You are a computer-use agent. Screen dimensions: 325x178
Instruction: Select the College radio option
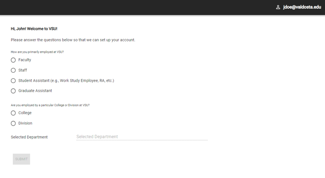(13, 113)
